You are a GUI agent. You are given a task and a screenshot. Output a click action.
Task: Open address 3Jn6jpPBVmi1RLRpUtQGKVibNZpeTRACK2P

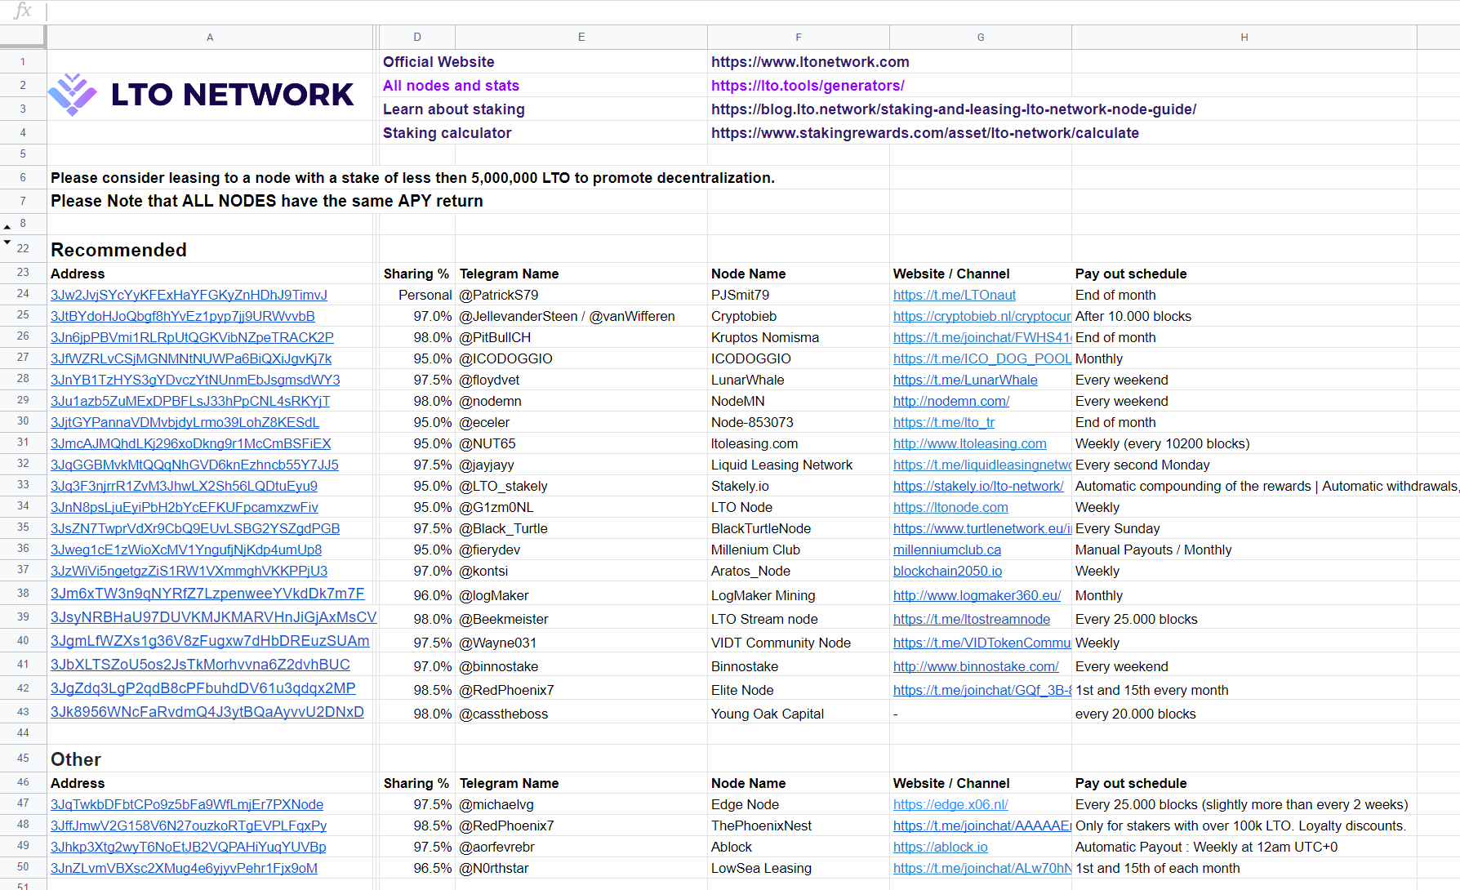192,337
